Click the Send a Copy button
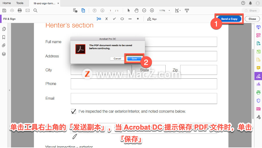 (229, 19)
